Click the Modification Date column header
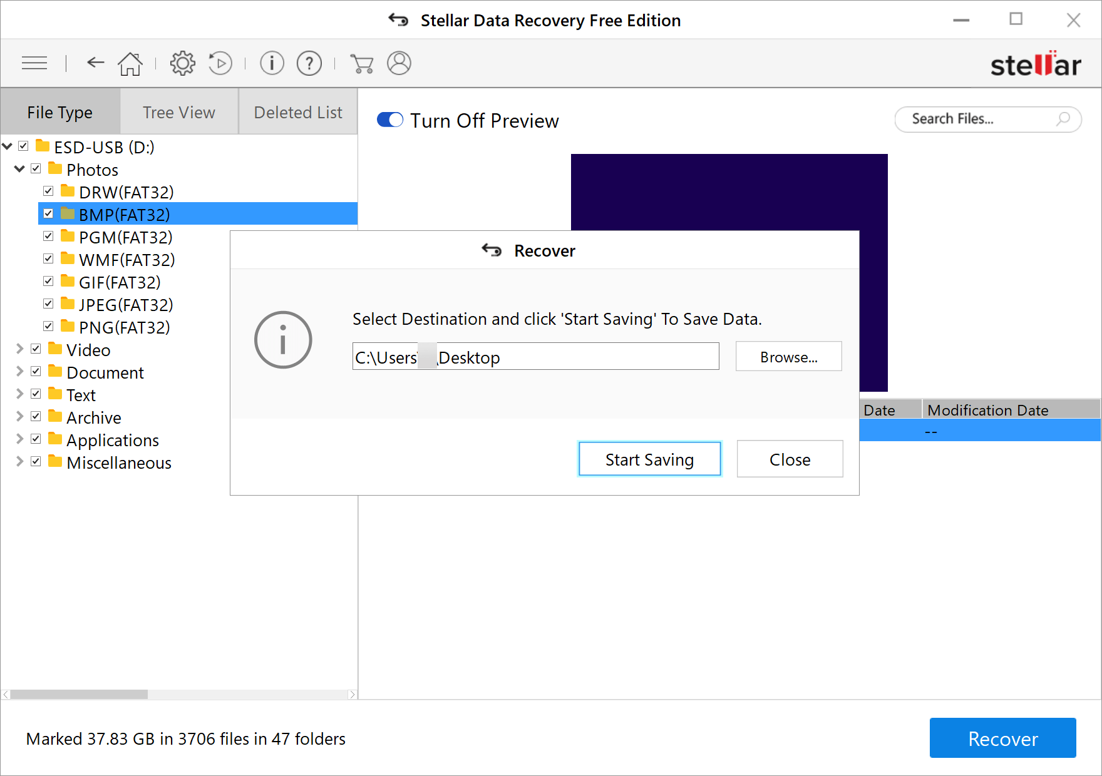1102x776 pixels. 1011,410
